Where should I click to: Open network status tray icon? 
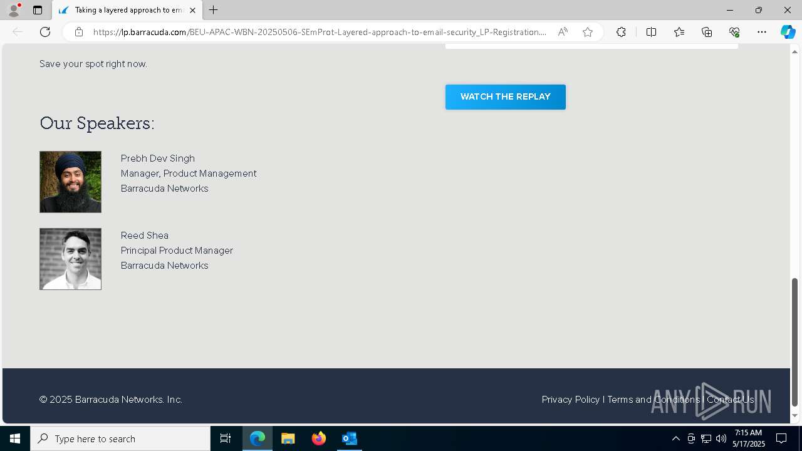706,438
